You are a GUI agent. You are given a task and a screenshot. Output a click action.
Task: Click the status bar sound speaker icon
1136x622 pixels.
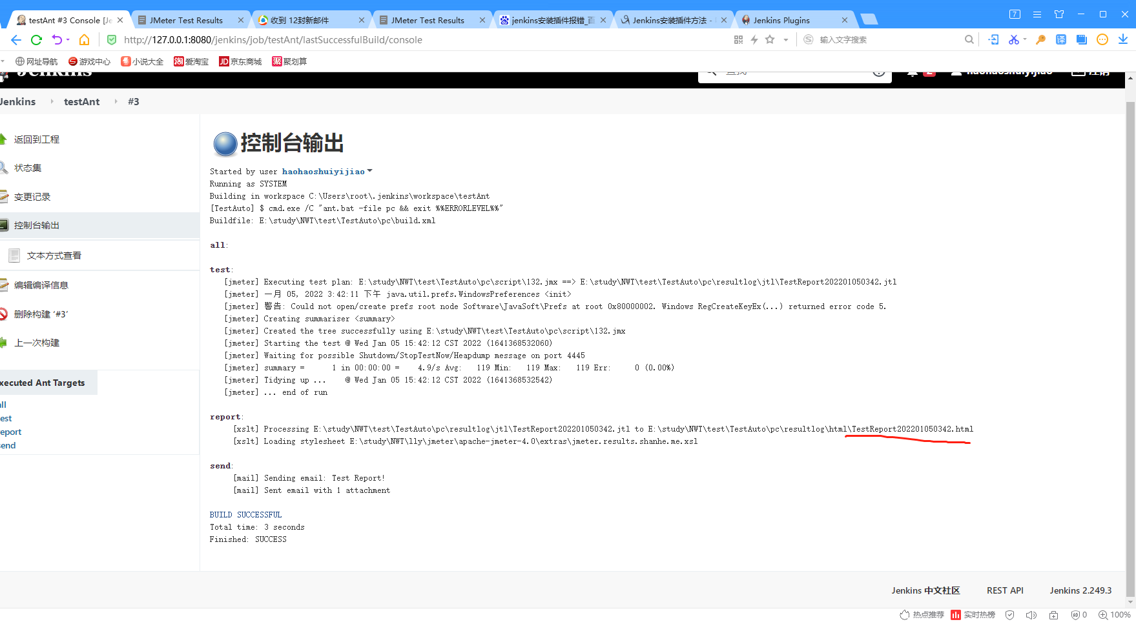(x=1031, y=615)
